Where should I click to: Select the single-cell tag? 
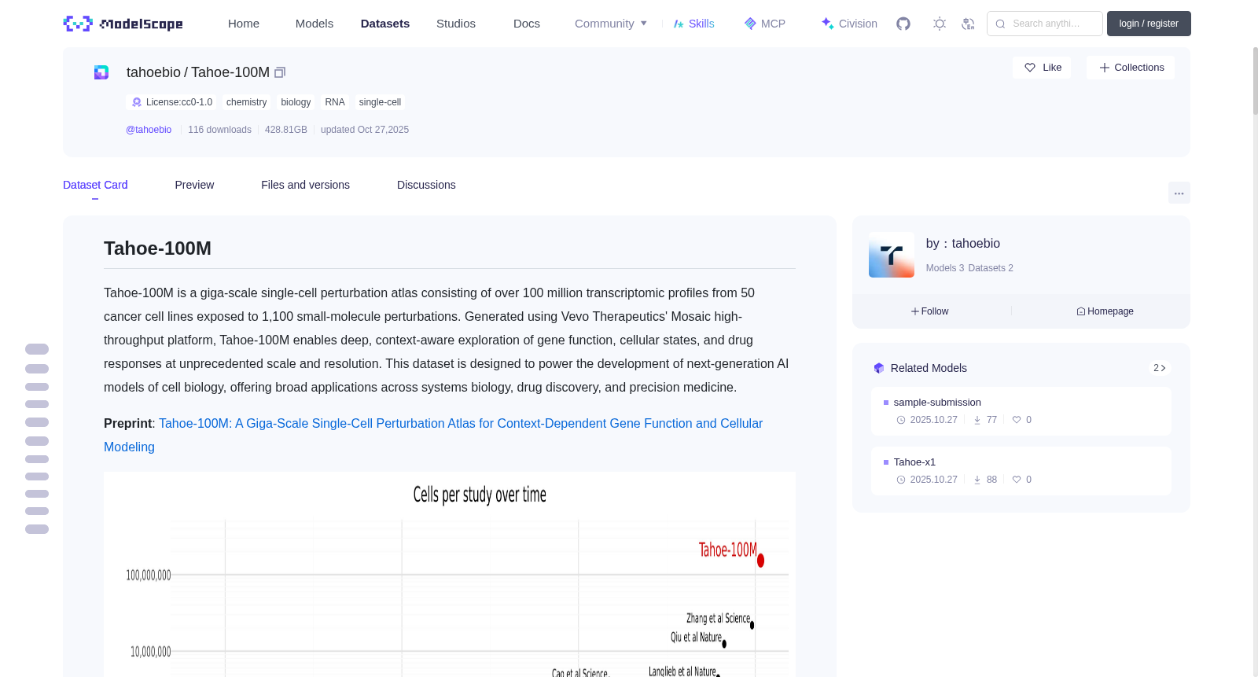(380, 102)
